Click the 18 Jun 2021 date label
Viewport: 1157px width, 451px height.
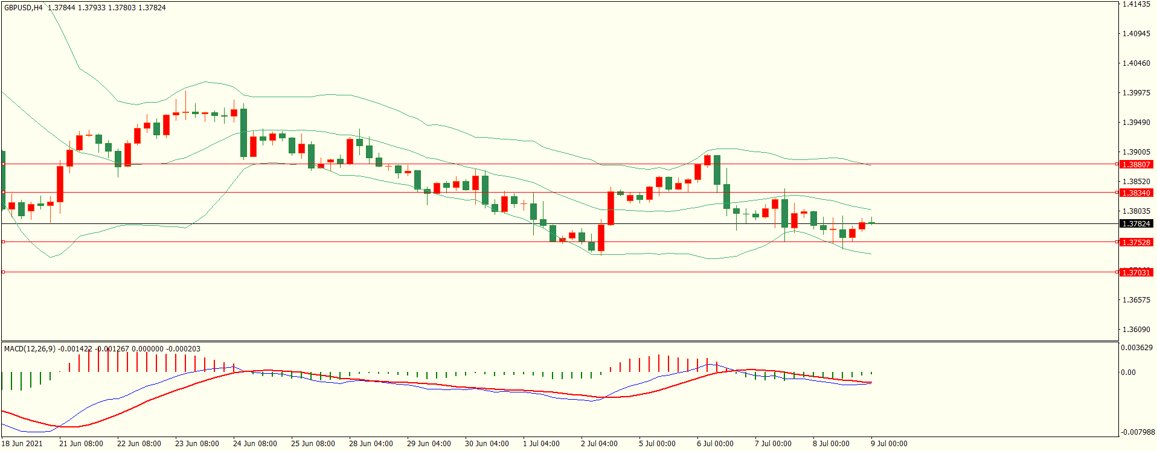pyautogui.click(x=22, y=444)
